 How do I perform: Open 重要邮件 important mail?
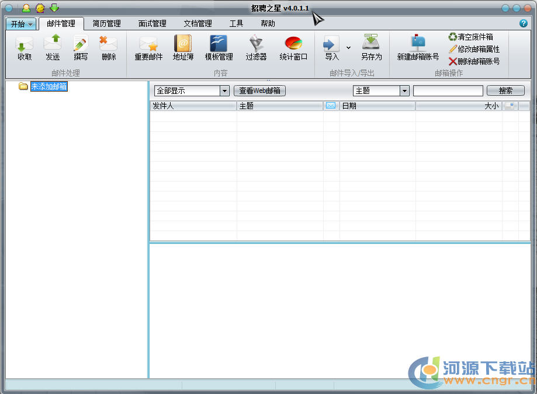pos(148,45)
